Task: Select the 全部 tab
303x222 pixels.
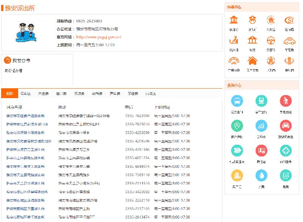Action: [9, 94]
